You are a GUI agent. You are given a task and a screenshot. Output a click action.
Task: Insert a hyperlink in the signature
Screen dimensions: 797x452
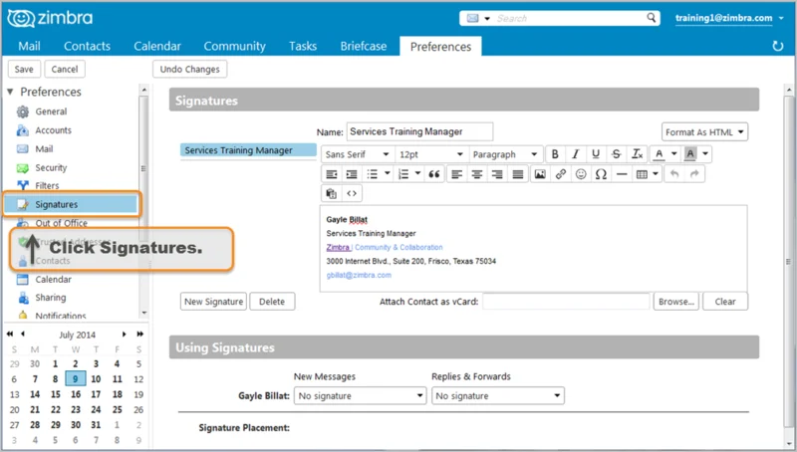(561, 174)
